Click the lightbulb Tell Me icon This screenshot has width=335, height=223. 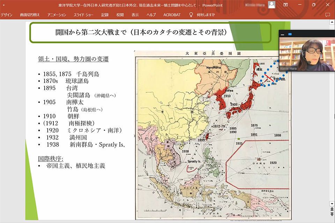191,15
